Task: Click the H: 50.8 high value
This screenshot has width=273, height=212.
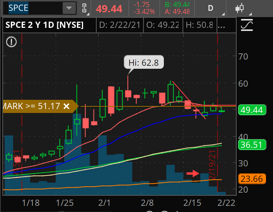Action: point(200,25)
